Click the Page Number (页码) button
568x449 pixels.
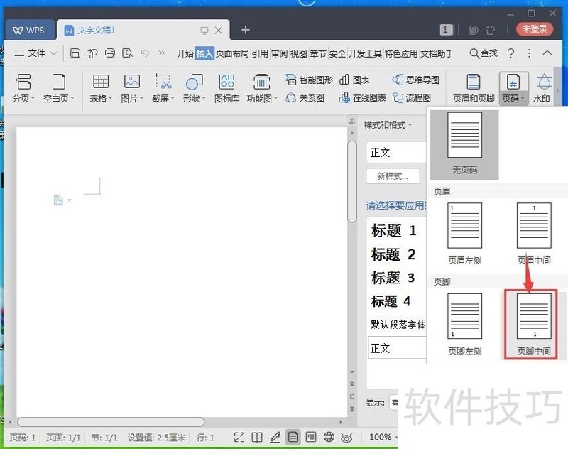pos(513,88)
